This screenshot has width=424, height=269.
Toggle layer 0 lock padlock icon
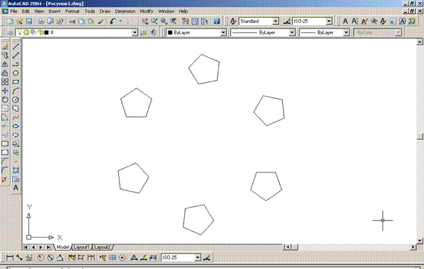pos(41,33)
